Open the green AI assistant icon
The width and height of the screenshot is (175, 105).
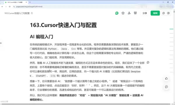tap(117, 13)
